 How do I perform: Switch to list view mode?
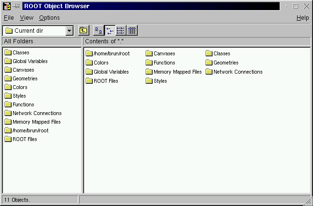121,31
